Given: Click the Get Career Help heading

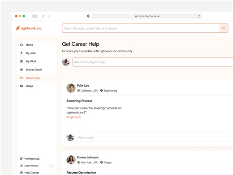Looking at the screenshot, I should (81, 44).
